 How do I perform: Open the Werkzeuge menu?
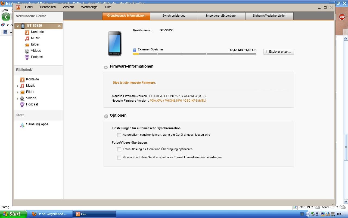[89, 7]
